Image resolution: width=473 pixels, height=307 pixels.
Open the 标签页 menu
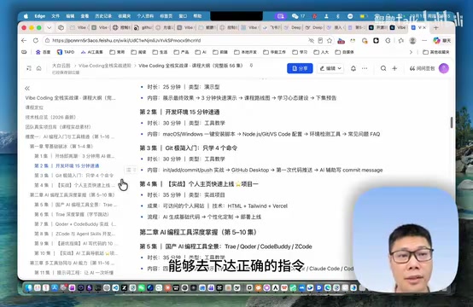pos(166,16)
